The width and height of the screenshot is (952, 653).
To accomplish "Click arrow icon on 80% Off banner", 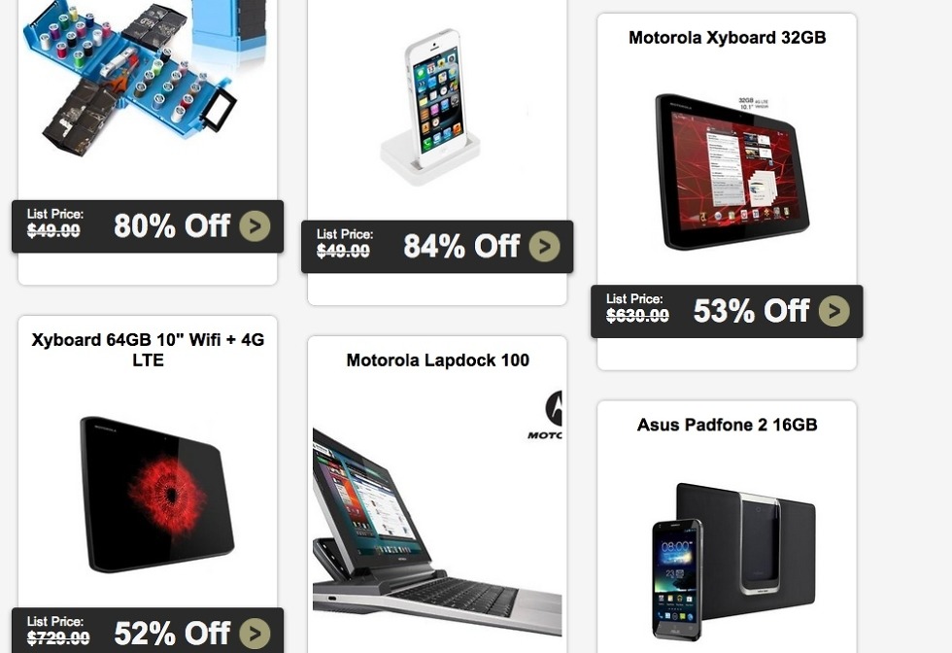I will (x=255, y=226).
